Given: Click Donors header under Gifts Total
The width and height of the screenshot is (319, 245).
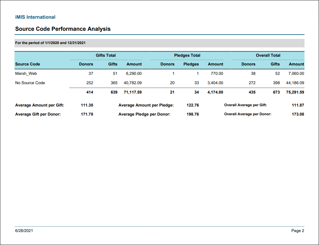Looking at the screenshot, I should (x=86, y=64).
